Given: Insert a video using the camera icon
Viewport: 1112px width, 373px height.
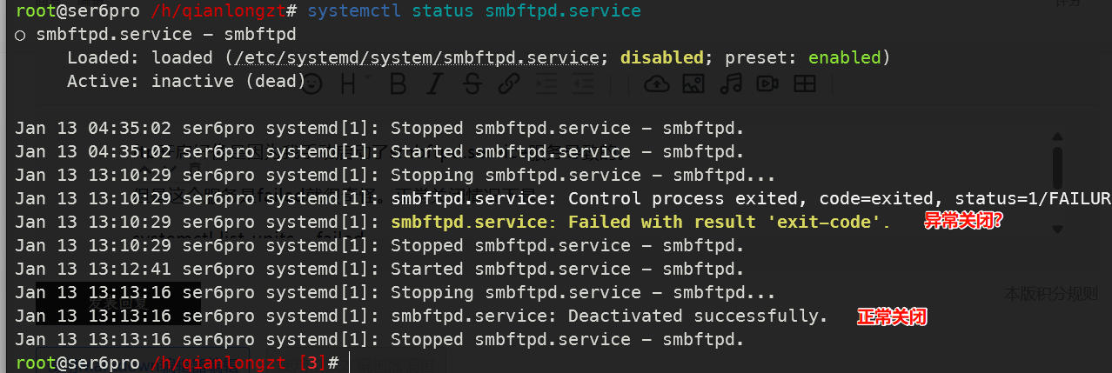Looking at the screenshot, I should click(767, 83).
